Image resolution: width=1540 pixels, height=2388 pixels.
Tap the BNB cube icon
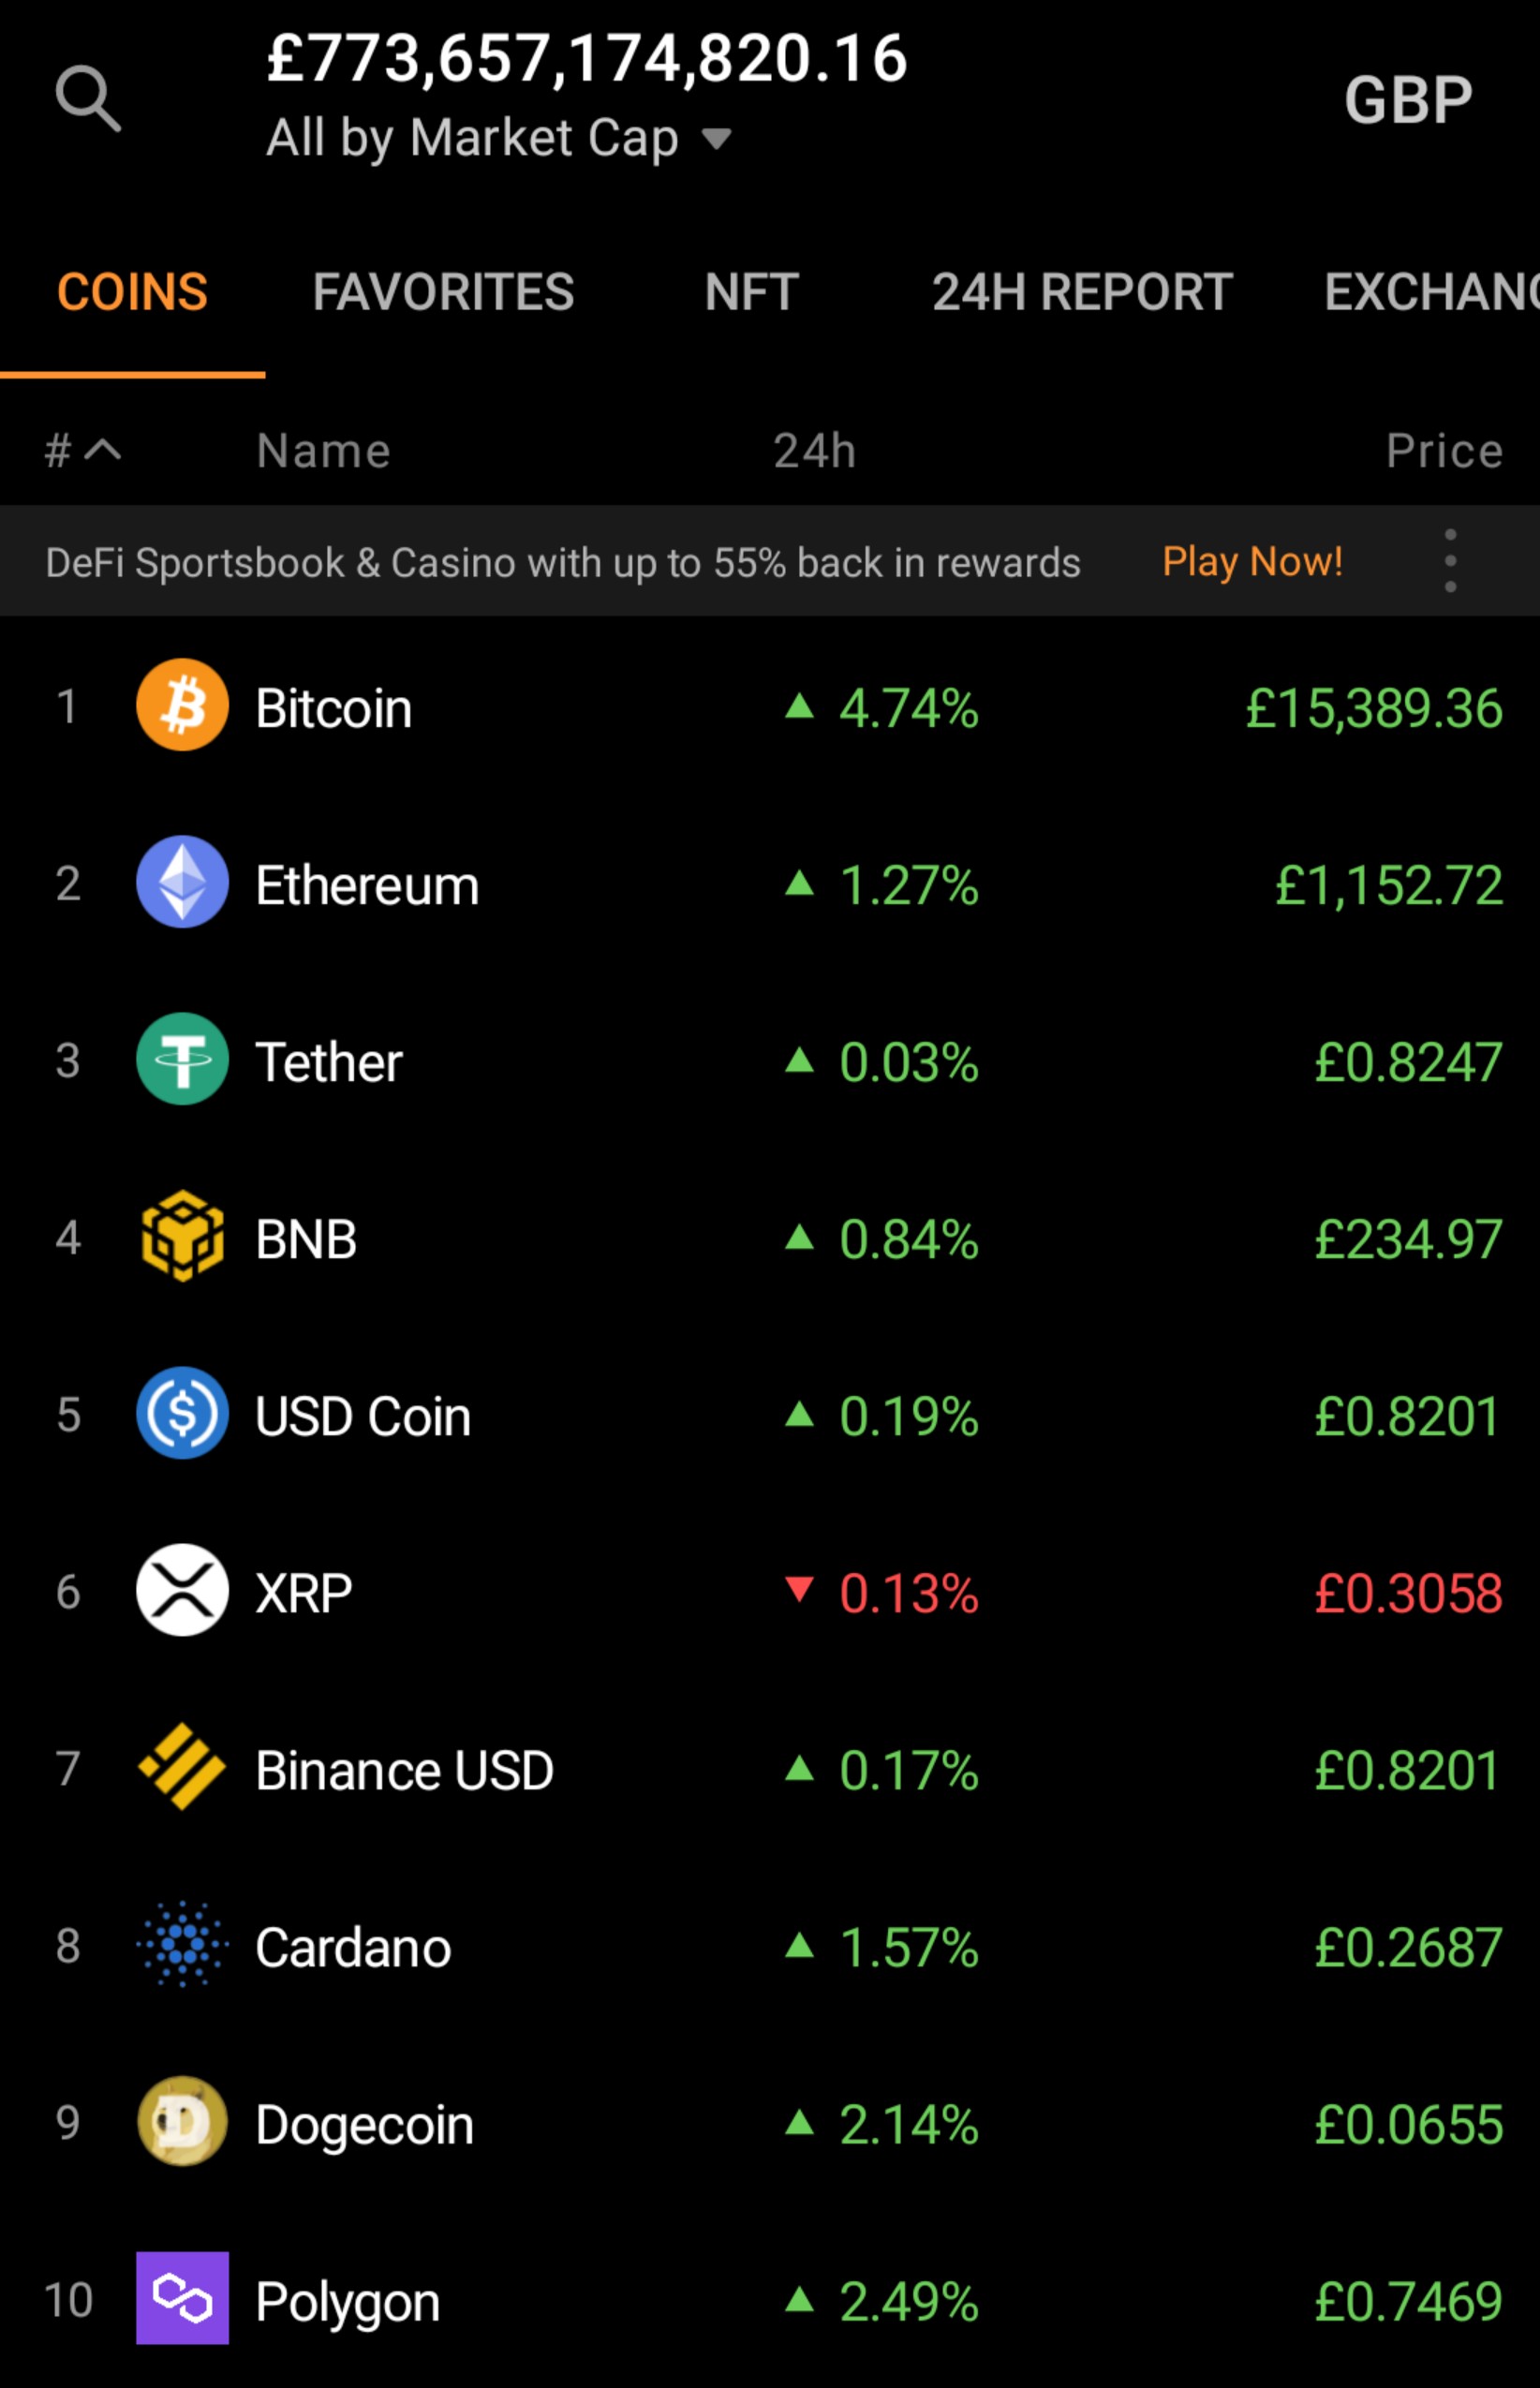[x=182, y=1236]
